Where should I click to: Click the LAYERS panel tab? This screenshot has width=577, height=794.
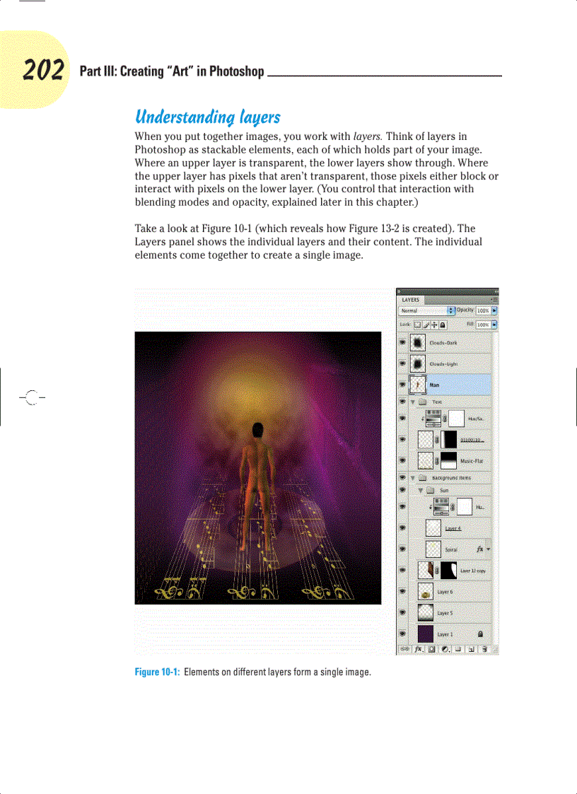[409, 299]
